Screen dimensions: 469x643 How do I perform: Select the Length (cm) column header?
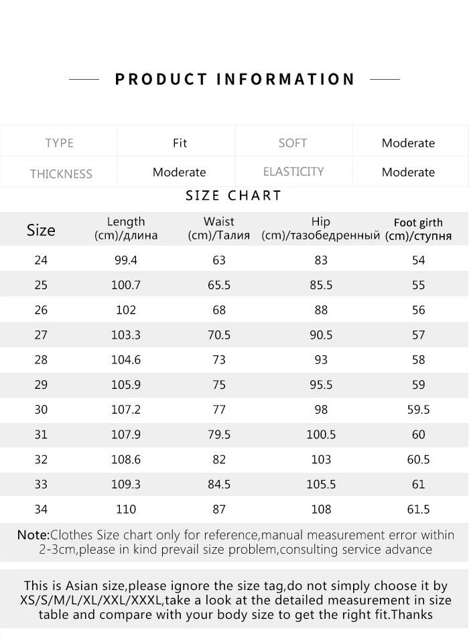[x=126, y=228]
